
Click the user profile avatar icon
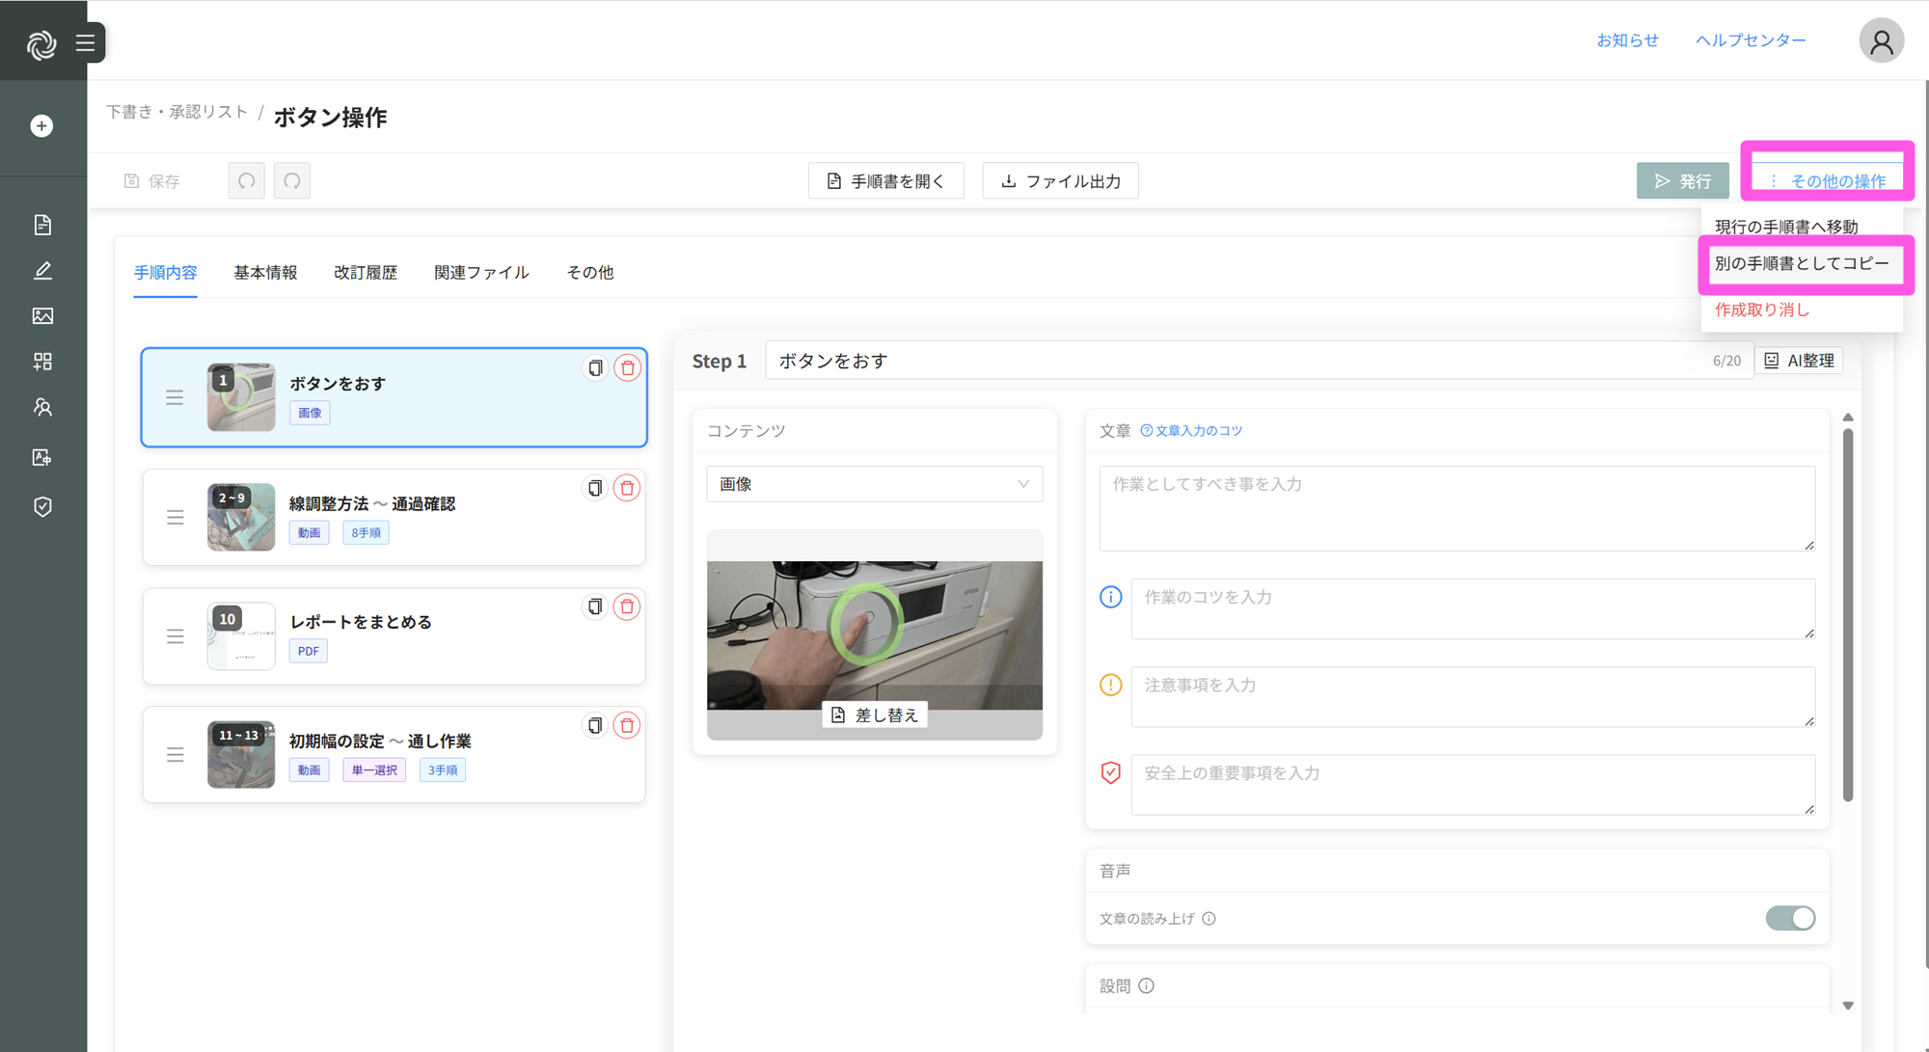pyautogui.click(x=1881, y=41)
